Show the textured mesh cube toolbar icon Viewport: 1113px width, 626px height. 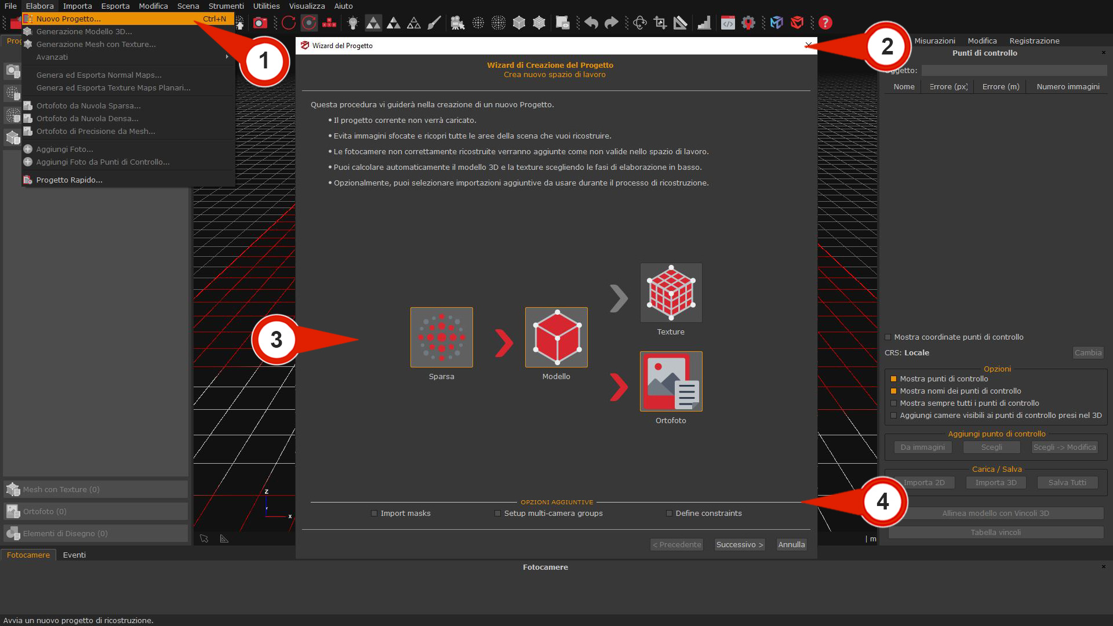click(x=539, y=23)
